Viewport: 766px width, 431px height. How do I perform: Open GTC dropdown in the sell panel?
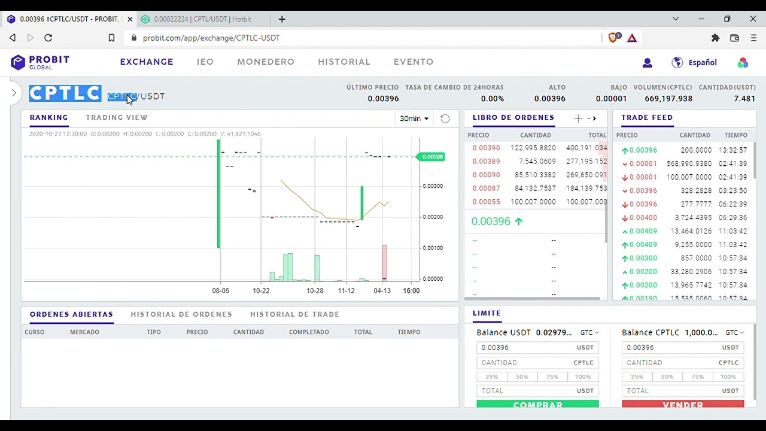[735, 332]
